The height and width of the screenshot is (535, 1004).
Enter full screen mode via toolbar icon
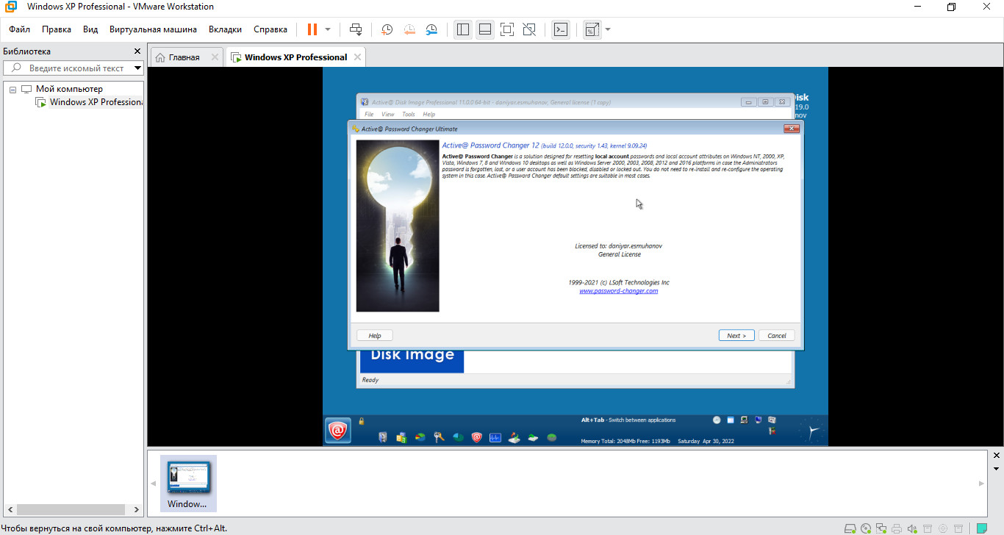click(x=507, y=29)
